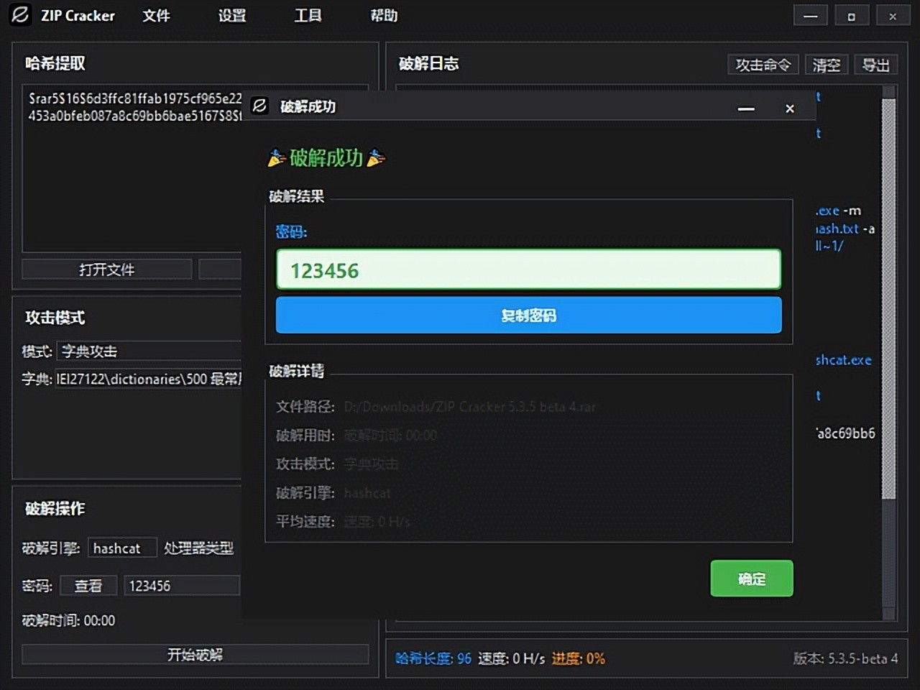Close the 破解成功 dialog with X
Viewport: 920px width, 690px height.
(x=790, y=109)
